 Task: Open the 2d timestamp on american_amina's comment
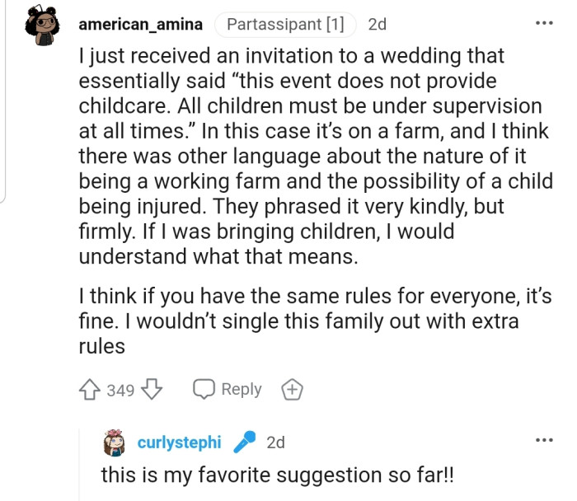click(x=377, y=24)
